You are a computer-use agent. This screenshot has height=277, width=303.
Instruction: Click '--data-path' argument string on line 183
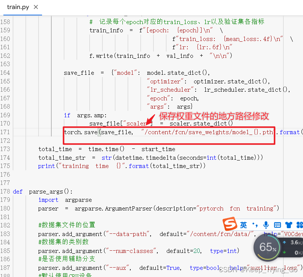[128, 234]
